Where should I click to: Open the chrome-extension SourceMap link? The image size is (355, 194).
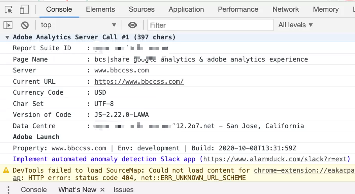pos(304,170)
